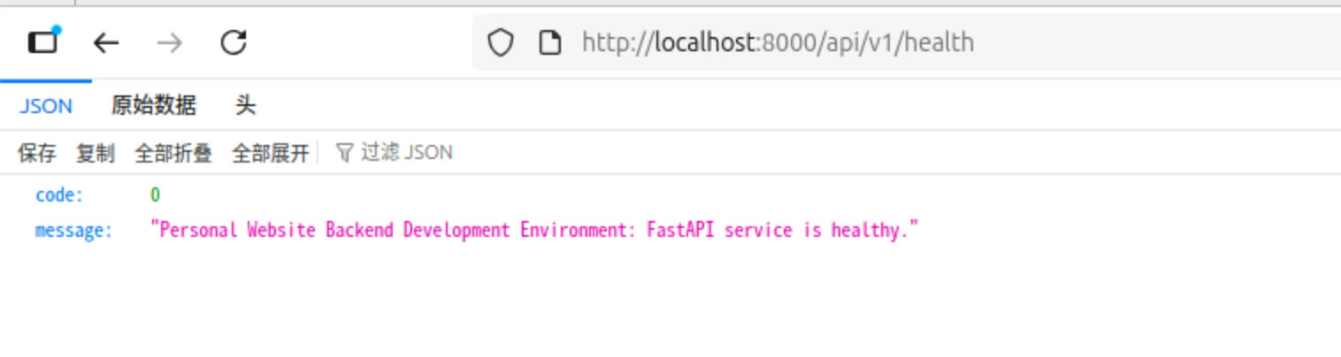The image size is (1341, 357).
Task: Copy the JSON with the 复制 button
Action: (x=95, y=153)
